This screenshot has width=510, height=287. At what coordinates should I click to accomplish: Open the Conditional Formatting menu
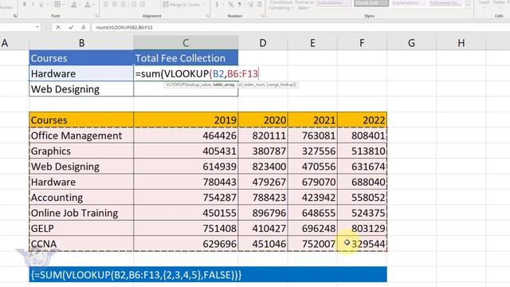pos(280,5)
